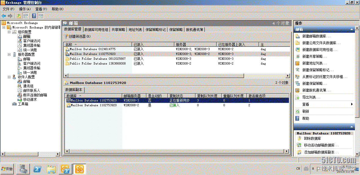Select Public Folder Database 1363668008 row
This screenshot has height=175, width=360.
click(177, 63)
